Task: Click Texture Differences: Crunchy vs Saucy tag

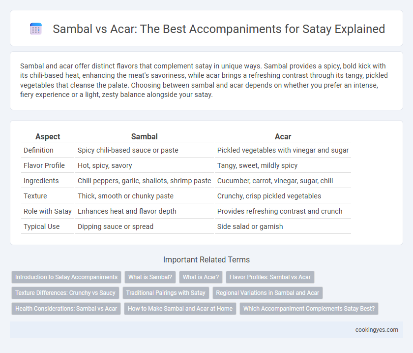Action: [x=65, y=293]
